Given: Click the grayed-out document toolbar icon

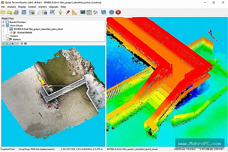Looking at the screenshot, I should [39, 12].
